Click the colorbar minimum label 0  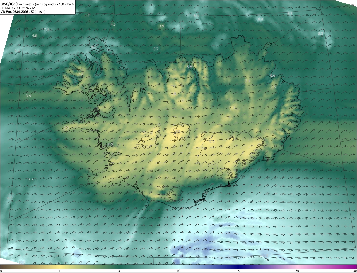(x=1, y=271)
